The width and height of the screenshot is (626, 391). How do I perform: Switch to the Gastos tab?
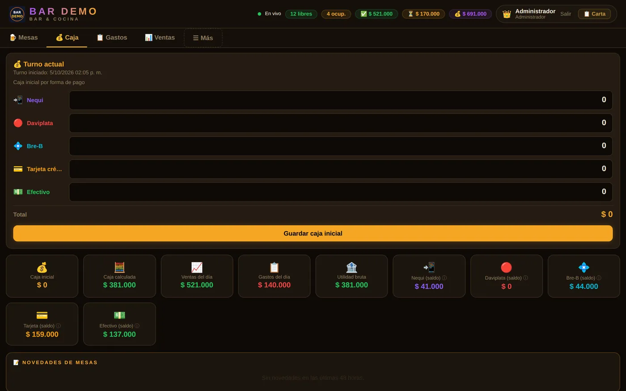point(112,38)
